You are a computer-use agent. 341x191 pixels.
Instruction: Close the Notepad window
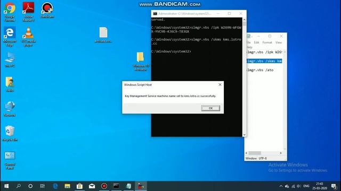(x=281, y=36)
